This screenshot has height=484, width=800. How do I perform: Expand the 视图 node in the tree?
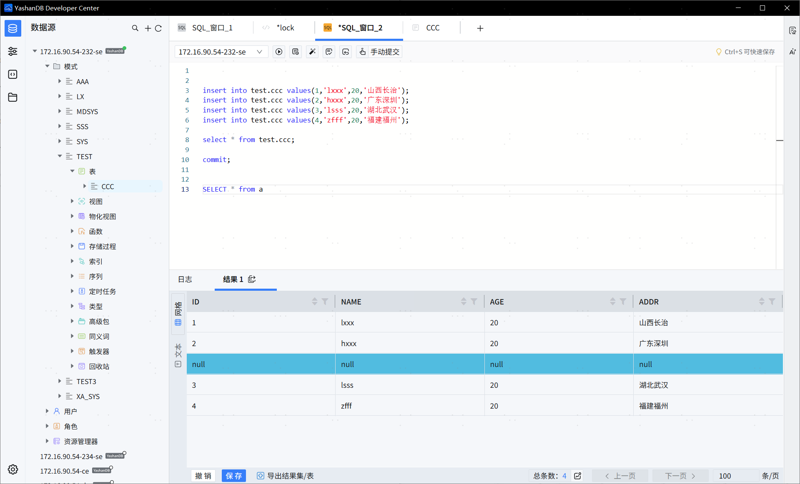[x=72, y=201]
